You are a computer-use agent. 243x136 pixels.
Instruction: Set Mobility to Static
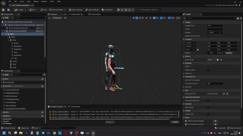point(211,53)
